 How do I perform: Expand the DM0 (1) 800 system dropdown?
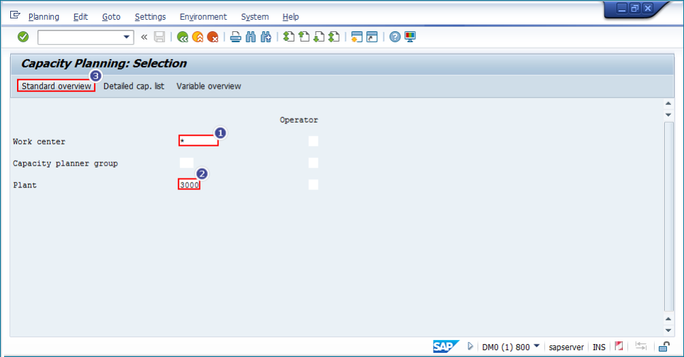coord(537,347)
